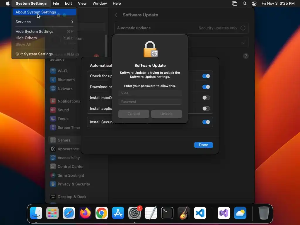300x225 pixels.
Task: Open Visual Studio Code from the dock
Action: coord(200,213)
